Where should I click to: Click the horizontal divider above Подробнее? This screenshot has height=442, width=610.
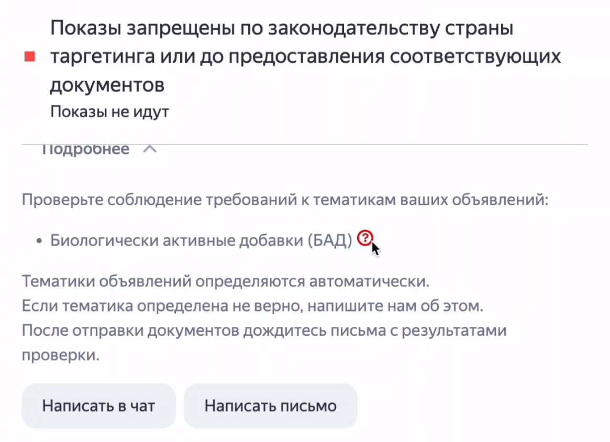click(x=305, y=144)
